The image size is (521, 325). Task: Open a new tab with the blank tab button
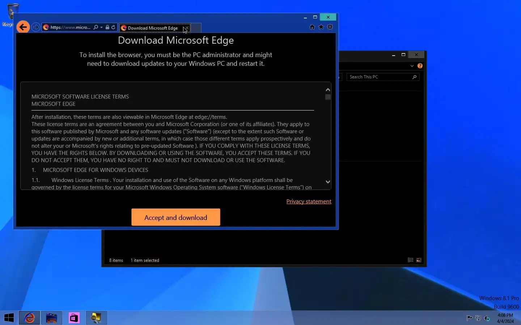point(196,28)
